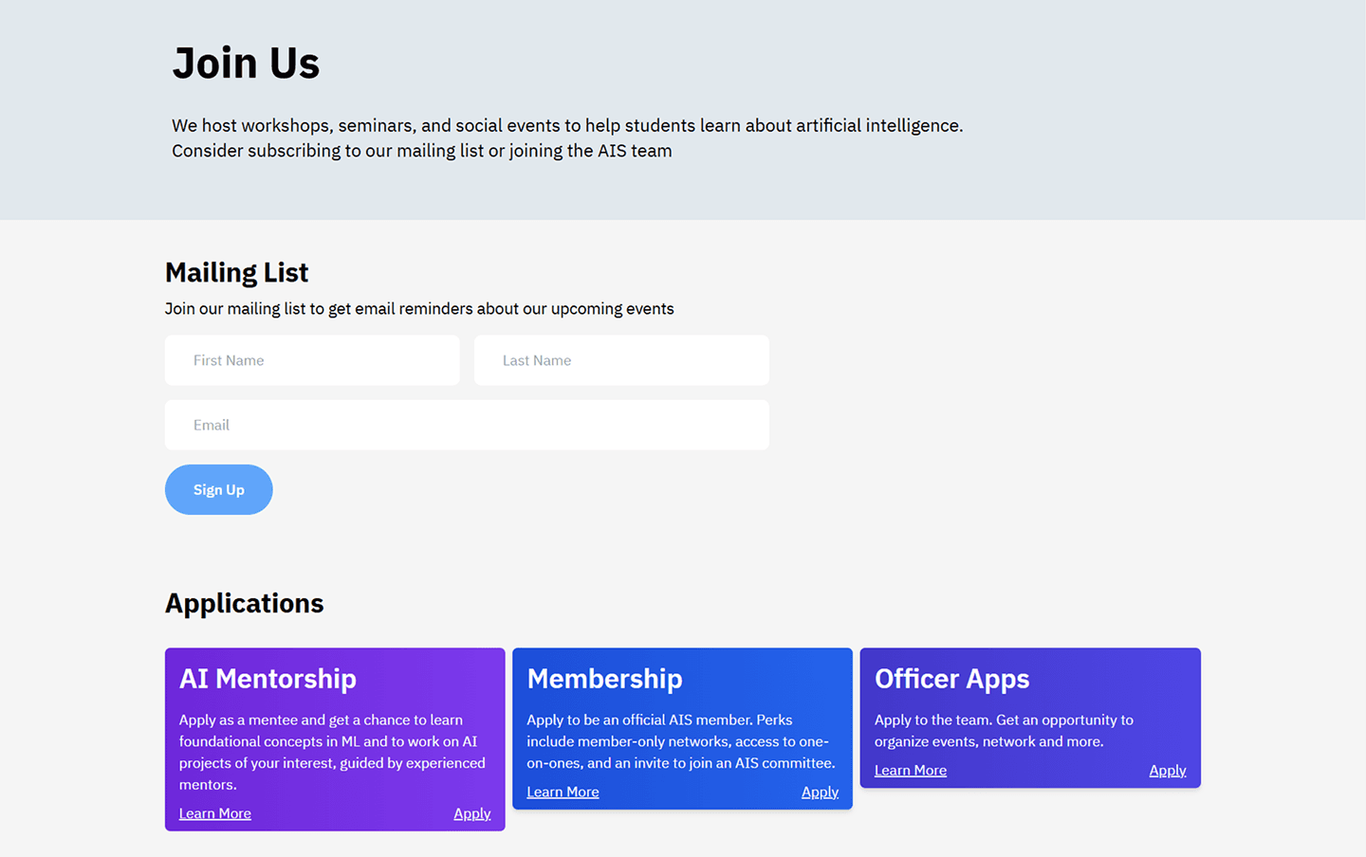Select the Email input field
1366x857 pixels.
(467, 425)
